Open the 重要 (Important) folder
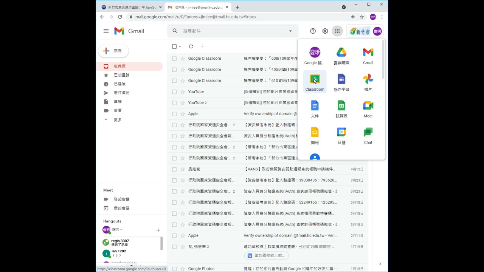Viewport: 484px width, 272px height. pos(129,111)
